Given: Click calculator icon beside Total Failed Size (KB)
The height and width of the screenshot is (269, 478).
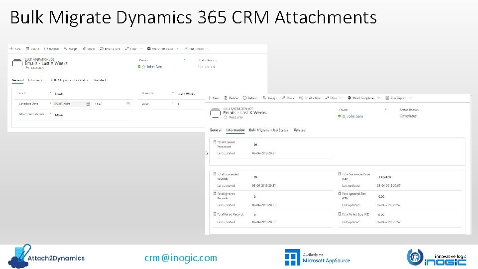Looking at the screenshot, I should (x=340, y=214).
